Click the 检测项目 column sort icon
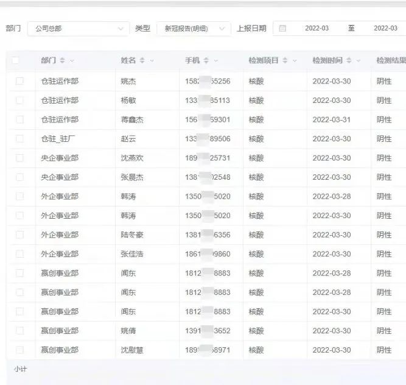Screen dimensions: 406x385 (284, 61)
